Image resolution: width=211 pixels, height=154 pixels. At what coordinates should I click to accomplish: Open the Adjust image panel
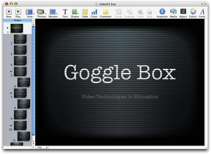(x=183, y=11)
